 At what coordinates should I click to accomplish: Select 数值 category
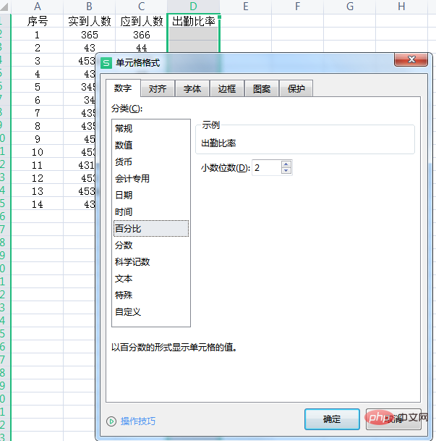(x=151, y=145)
